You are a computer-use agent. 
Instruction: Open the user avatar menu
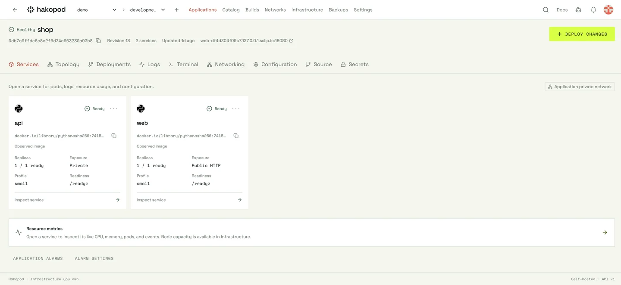608,9
